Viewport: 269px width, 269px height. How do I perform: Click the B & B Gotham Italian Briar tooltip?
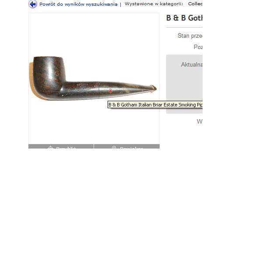pos(155,105)
